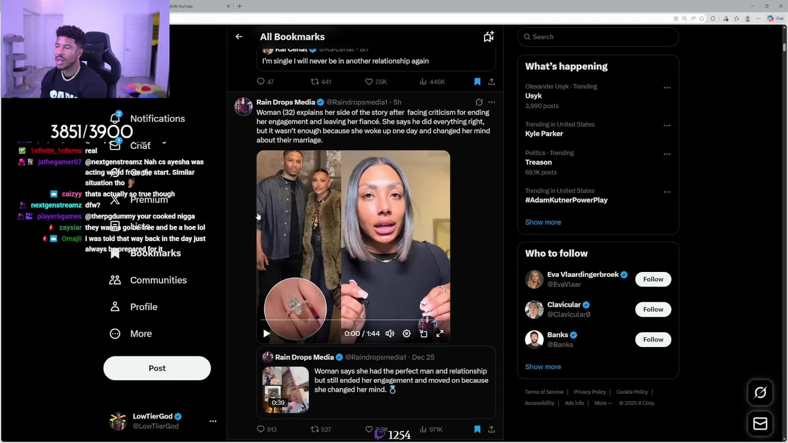The width and height of the screenshot is (788, 443).
Task: Go back using the All Bookmarks arrow
Action: [x=239, y=37]
